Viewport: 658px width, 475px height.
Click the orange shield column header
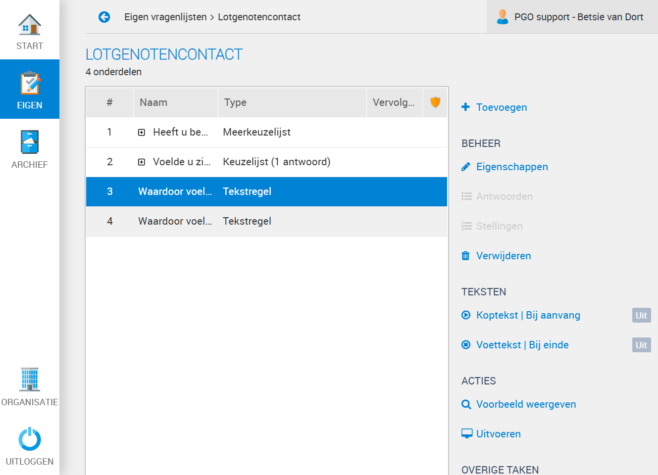coord(435,102)
